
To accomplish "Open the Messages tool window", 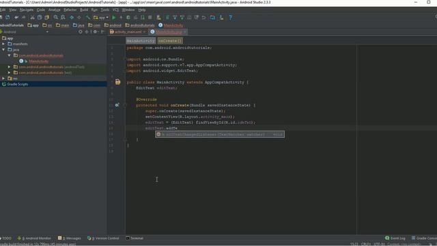I will (69, 238).
